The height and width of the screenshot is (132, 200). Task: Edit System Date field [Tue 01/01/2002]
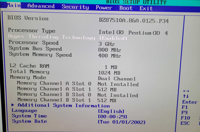coord(121,122)
